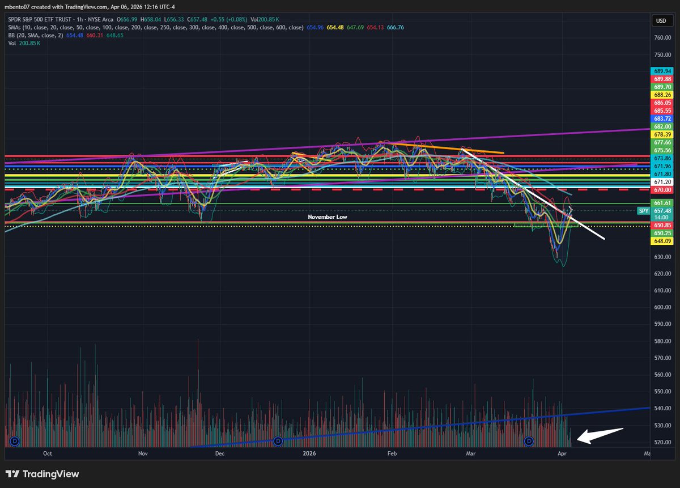Click the November Low text label

click(x=327, y=217)
